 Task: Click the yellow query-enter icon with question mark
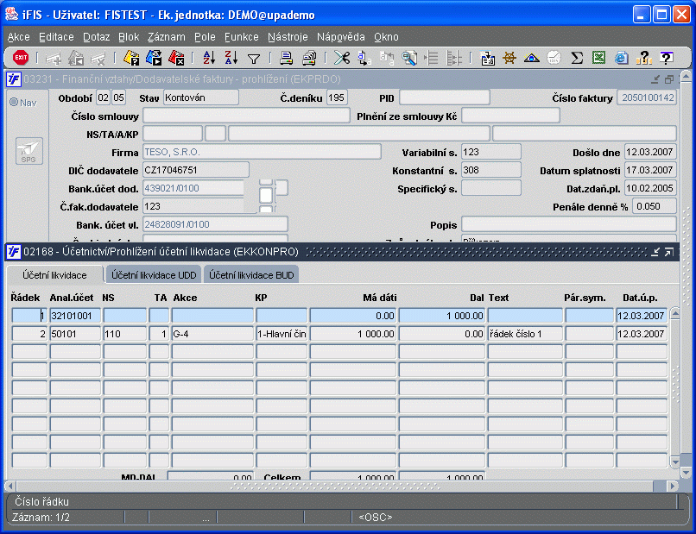131,58
